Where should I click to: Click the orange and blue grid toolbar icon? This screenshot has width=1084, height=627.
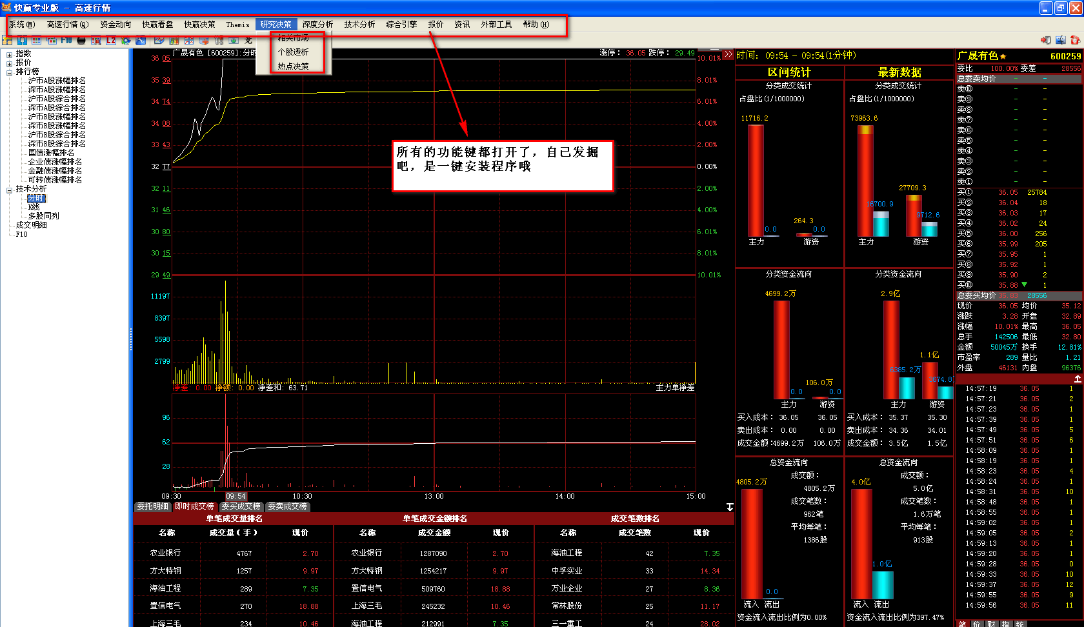pos(7,40)
